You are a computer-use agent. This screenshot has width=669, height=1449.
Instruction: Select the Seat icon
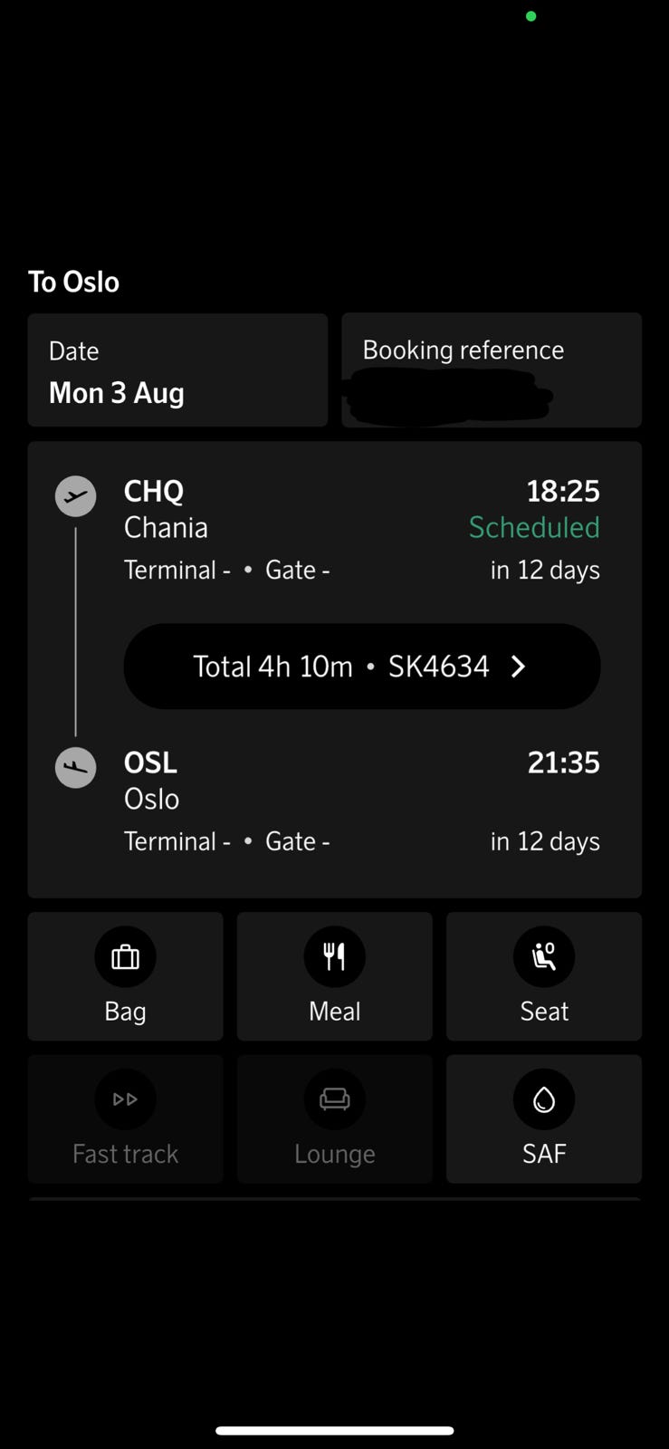tap(544, 956)
